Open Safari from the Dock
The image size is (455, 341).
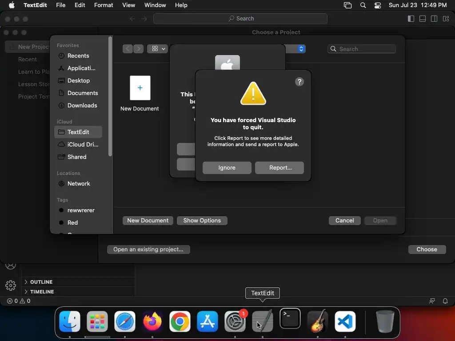pyautogui.click(x=125, y=321)
